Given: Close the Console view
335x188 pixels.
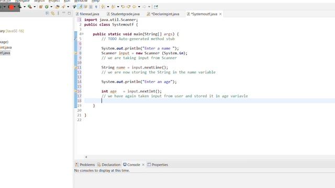Looking at the screenshot, I should (143, 165).
